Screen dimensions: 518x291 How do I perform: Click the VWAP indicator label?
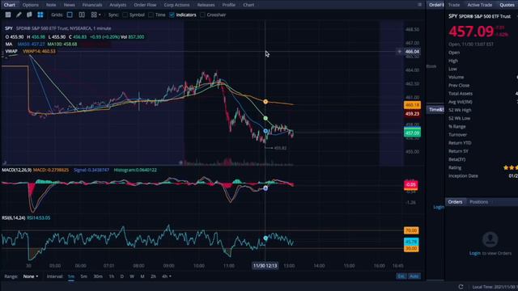coord(11,51)
